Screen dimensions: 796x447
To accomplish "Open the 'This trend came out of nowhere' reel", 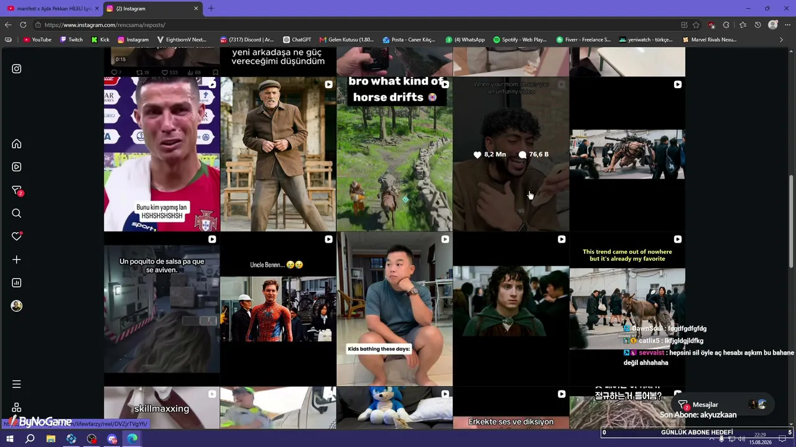I will (627, 309).
